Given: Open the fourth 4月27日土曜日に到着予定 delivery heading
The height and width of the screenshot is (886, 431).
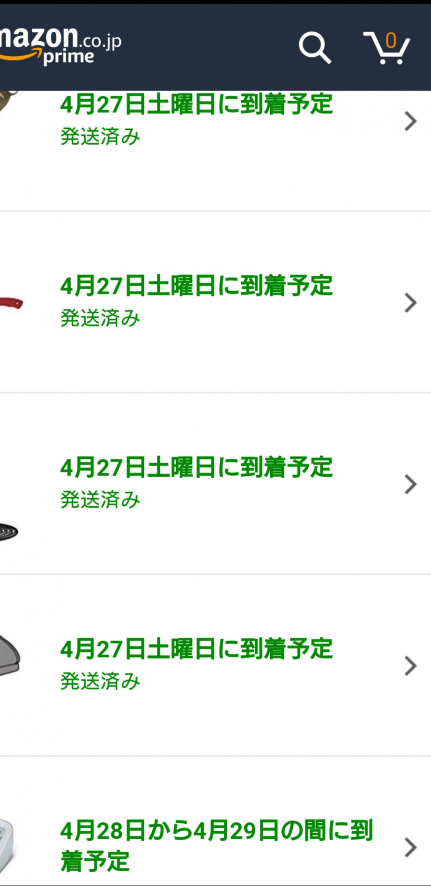Looking at the screenshot, I should 196,649.
